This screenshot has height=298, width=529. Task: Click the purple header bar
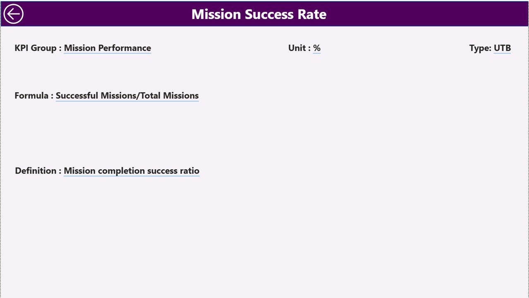(393, 14)
